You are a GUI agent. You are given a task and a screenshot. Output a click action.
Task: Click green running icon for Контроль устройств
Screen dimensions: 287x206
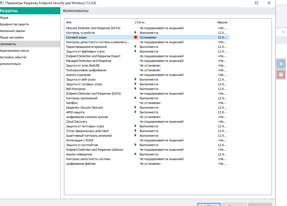(x=136, y=32)
